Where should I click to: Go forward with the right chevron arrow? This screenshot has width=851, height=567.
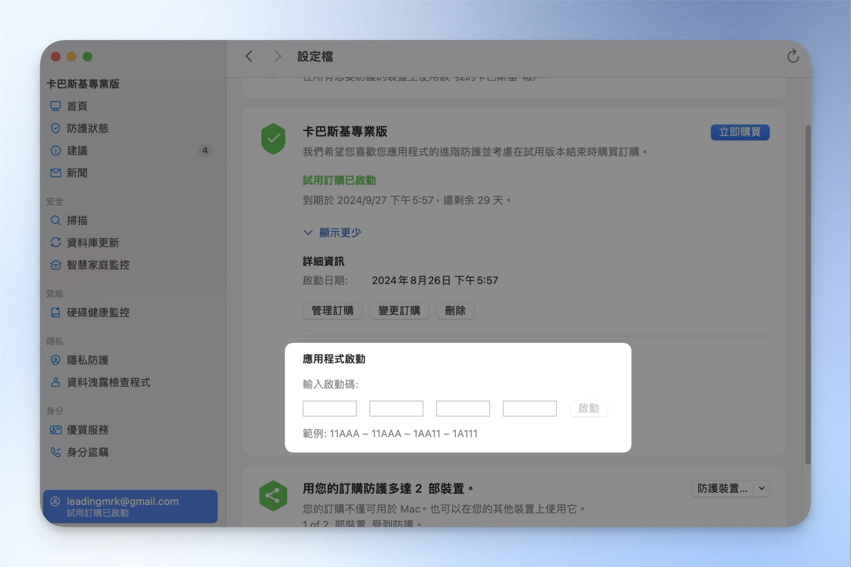[x=278, y=56]
